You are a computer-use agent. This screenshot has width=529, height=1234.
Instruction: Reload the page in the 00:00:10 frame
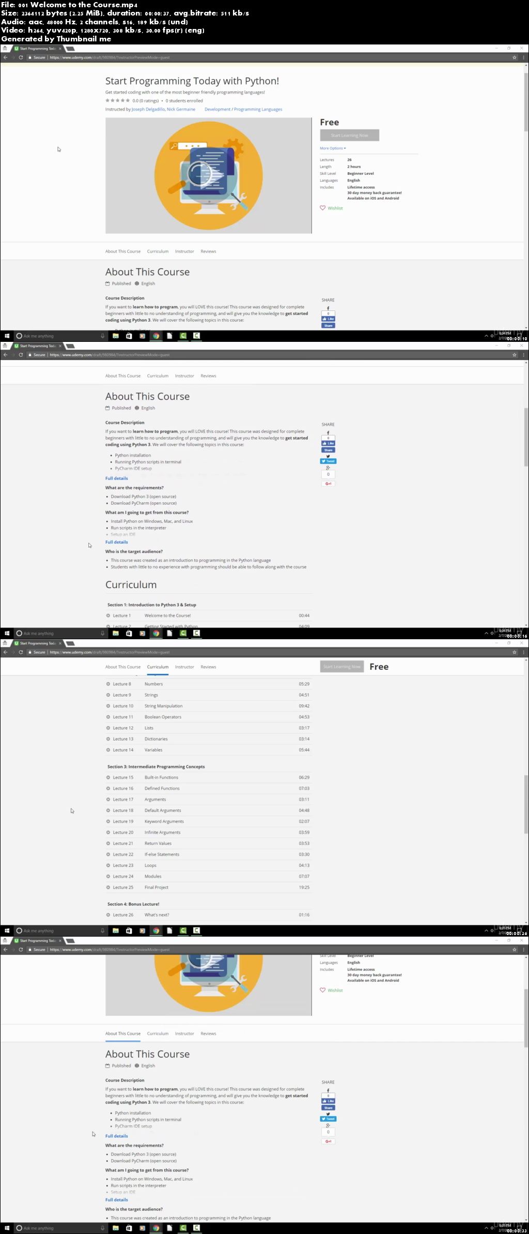[21, 57]
